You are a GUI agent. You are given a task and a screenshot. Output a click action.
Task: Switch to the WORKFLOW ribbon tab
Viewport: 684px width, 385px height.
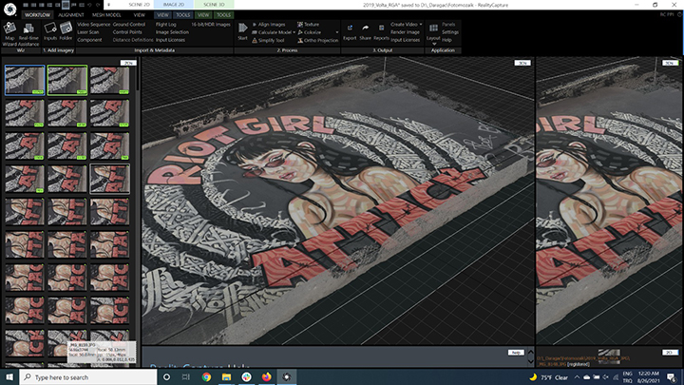[37, 15]
